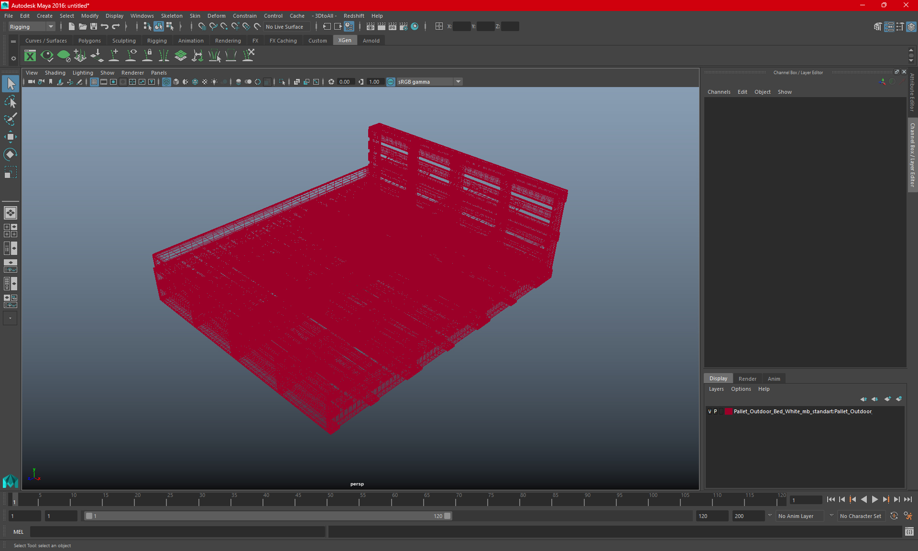Viewport: 918px width, 551px height.
Task: Switch to the Anim layer tab
Action: 774,378
